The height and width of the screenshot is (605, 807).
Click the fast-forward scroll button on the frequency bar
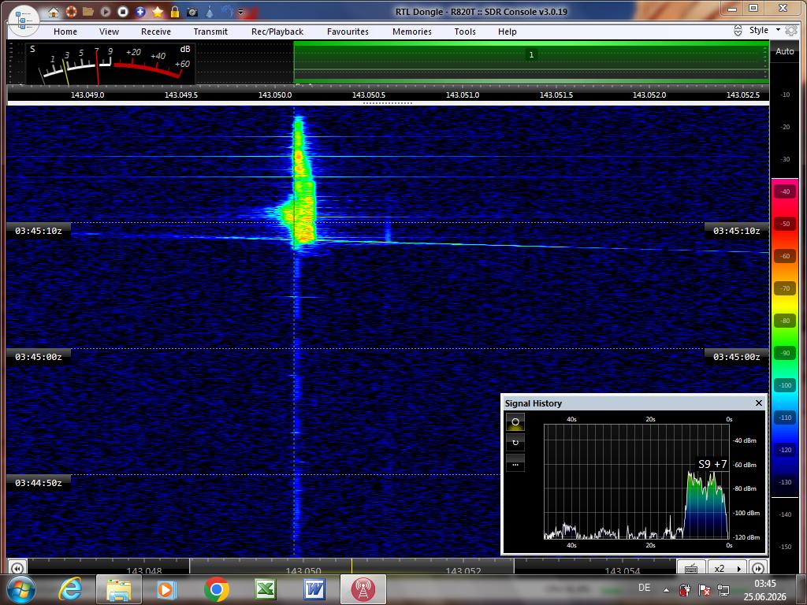(757, 569)
